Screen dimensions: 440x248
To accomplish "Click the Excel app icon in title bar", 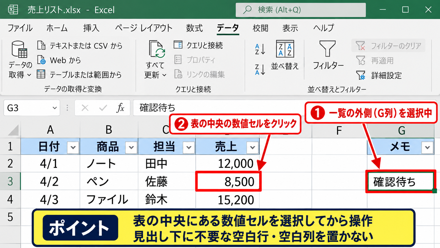I will 13,10.
